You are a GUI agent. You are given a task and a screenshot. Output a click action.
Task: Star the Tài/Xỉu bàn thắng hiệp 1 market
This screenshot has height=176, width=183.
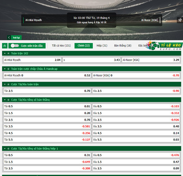(8, 149)
